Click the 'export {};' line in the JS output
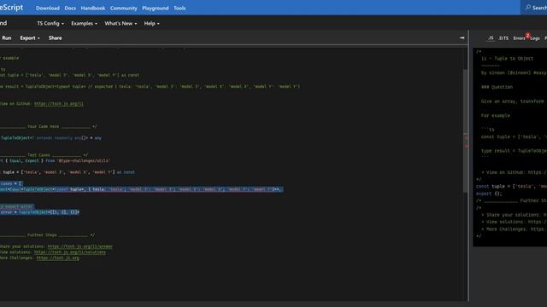Viewport: 547px width, 307px height. click(489, 194)
